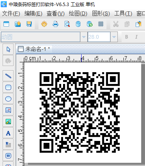This screenshot has height=166, width=145.
Task: Select the rounded rectangle tool
Action: pos(8,87)
